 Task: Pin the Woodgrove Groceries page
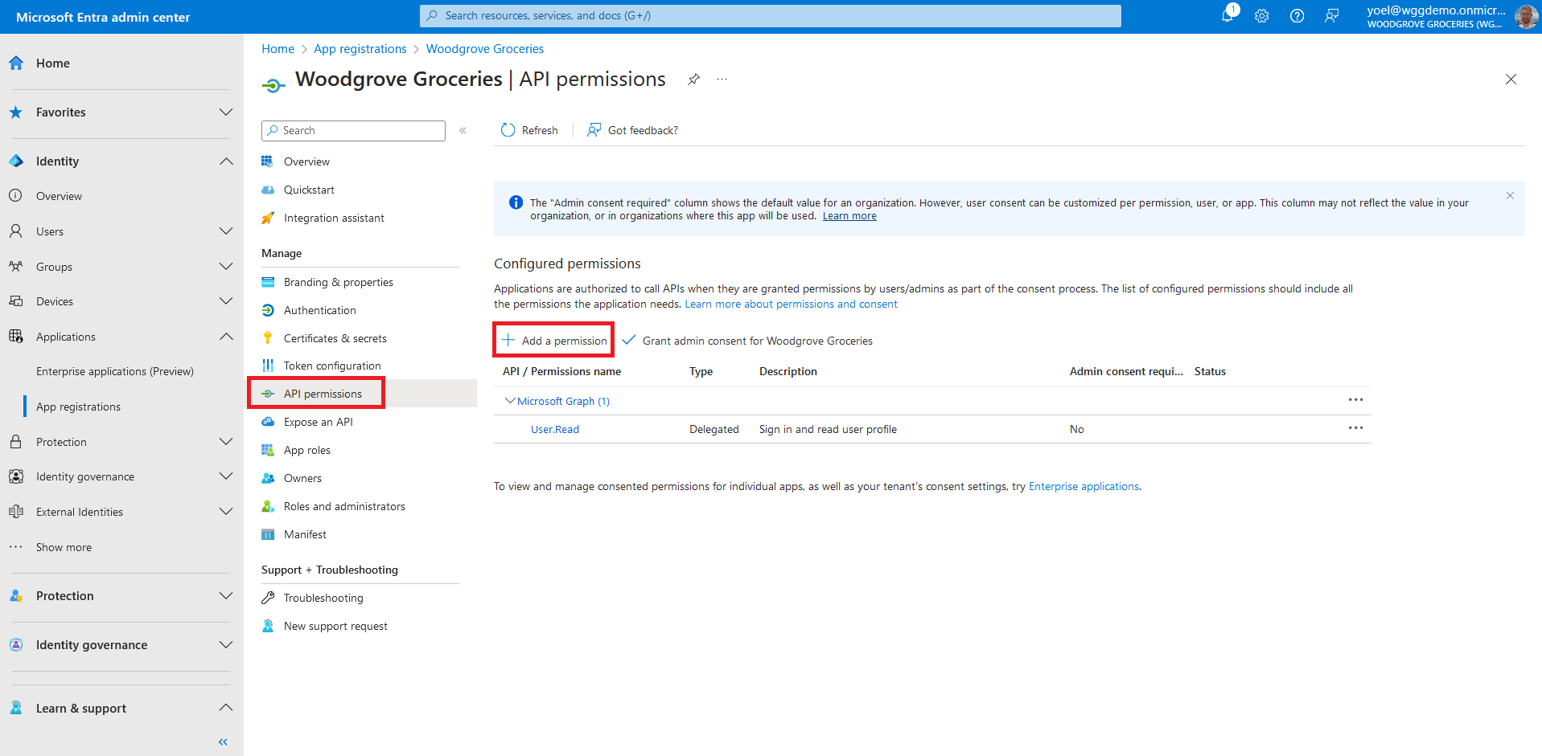pos(693,80)
